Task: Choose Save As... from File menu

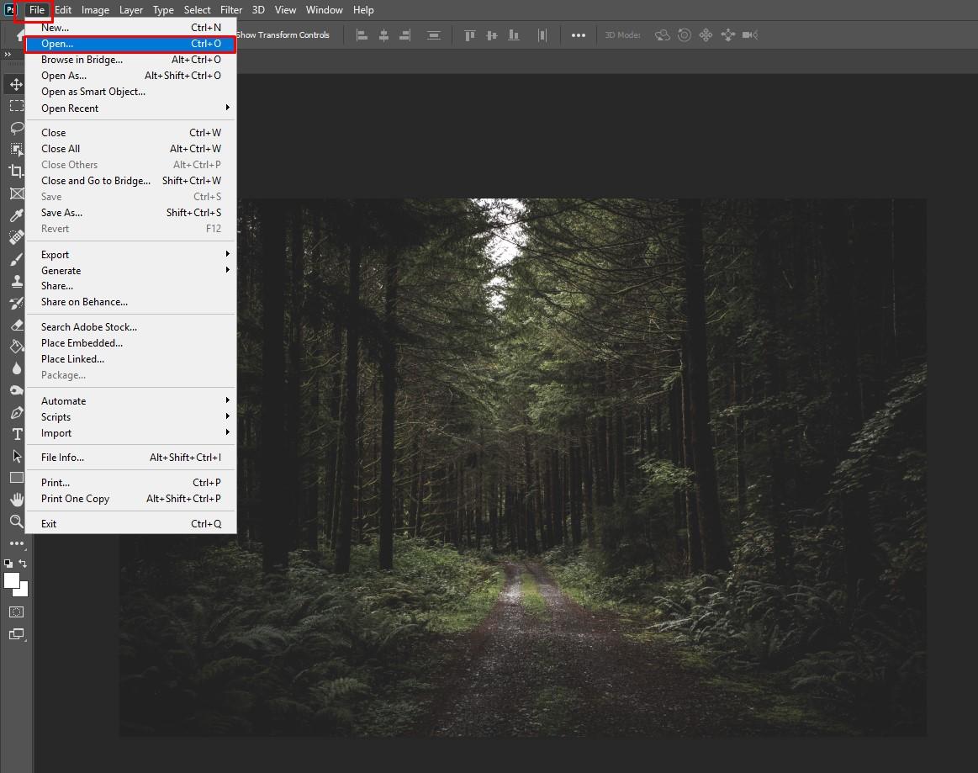Action: (62, 213)
